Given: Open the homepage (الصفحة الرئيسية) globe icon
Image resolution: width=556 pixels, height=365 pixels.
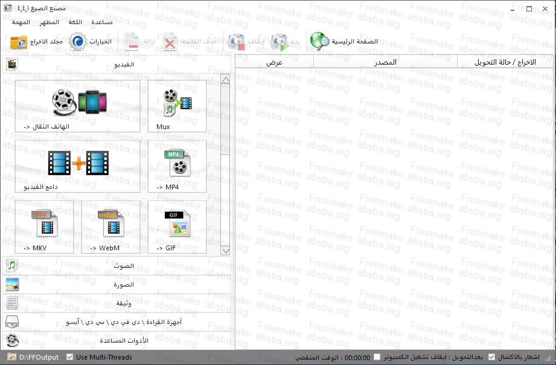Looking at the screenshot, I should 319,42.
